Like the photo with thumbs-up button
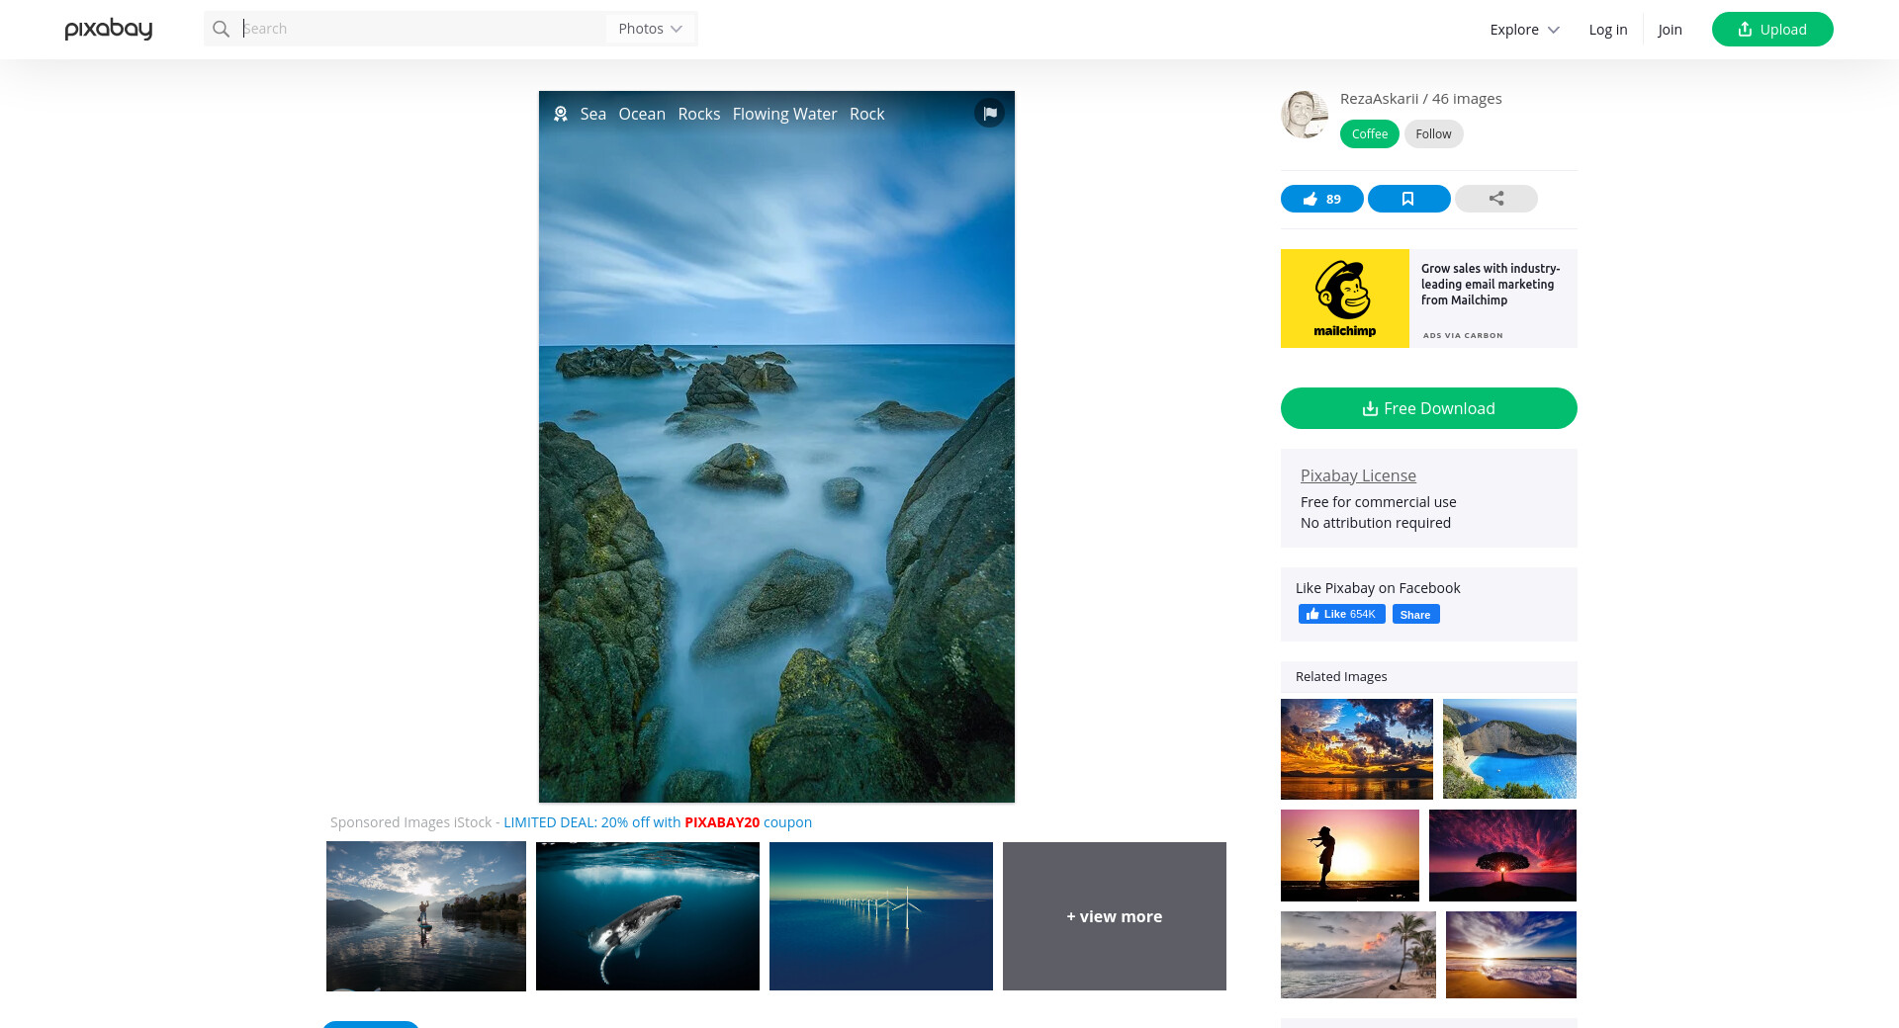 coord(1321,200)
